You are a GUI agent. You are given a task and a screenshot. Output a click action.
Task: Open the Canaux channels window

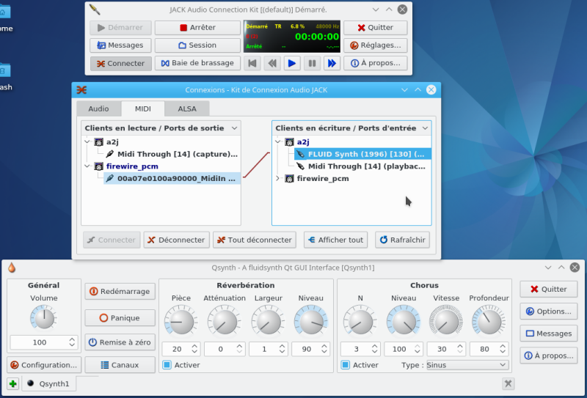(120, 365)
